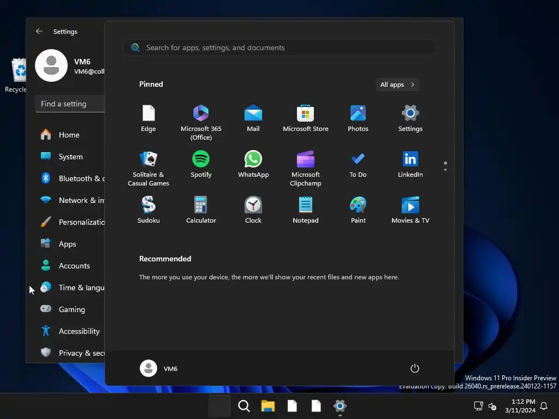Go to next pinned apps page via dots
559x419 pixels.
point(445,166)
